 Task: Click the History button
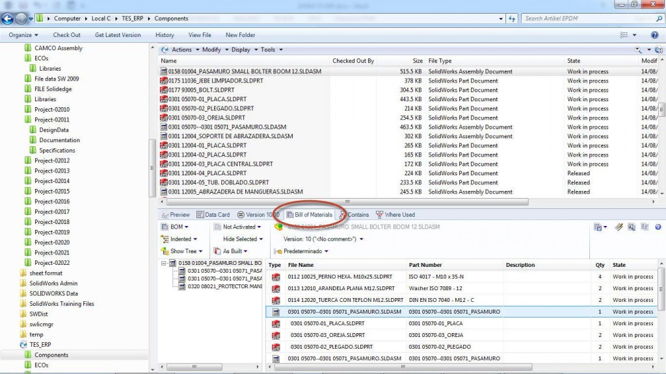coord(165,35)
